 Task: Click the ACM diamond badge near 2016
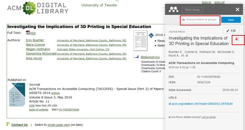(151, 35)
